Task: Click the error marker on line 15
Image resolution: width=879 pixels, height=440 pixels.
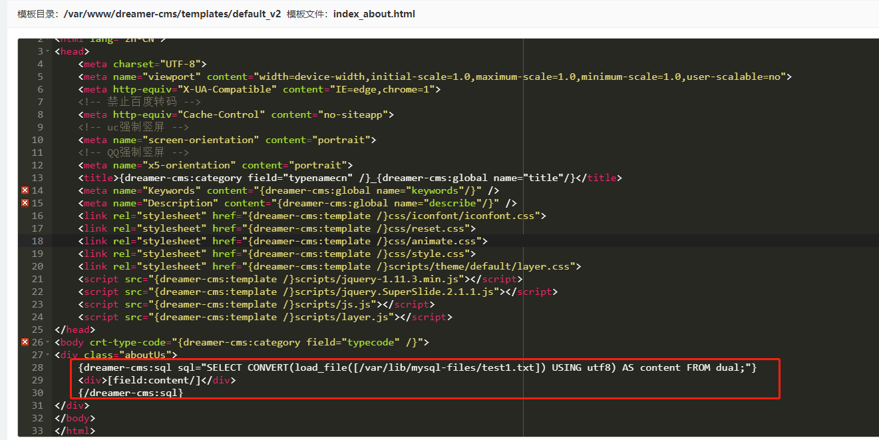Action: 25,203
